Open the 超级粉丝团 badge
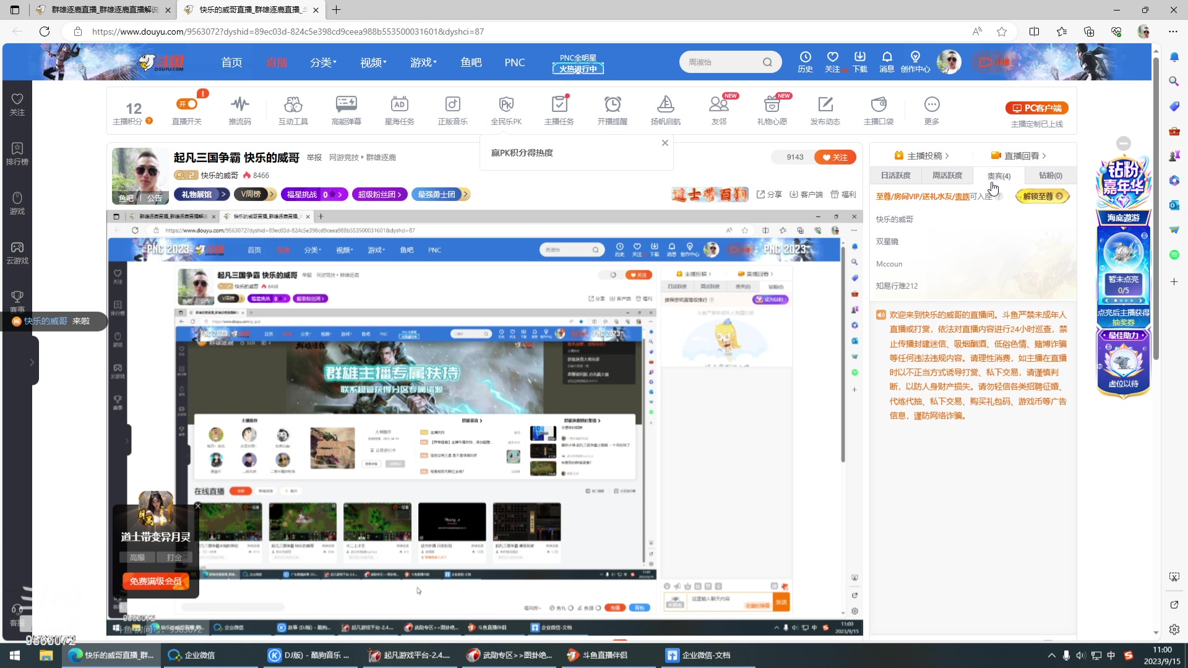Viewport: 1188px width, 668px height. (x=379, y=194)
